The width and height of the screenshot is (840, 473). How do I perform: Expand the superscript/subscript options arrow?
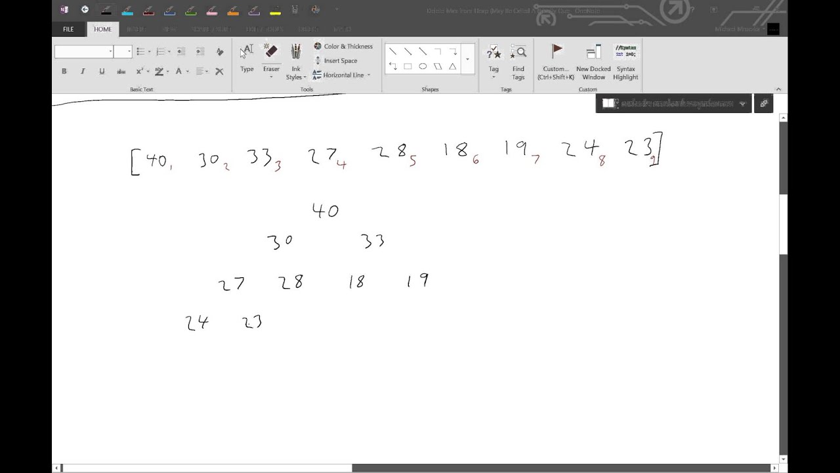[148, 72]
